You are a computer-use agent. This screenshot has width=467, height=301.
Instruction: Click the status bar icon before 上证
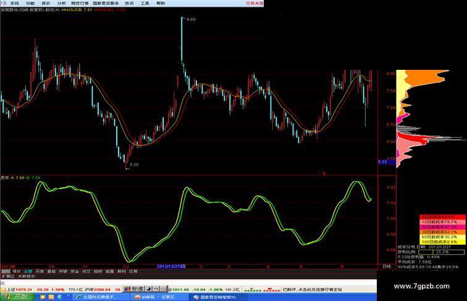point(4,289)
